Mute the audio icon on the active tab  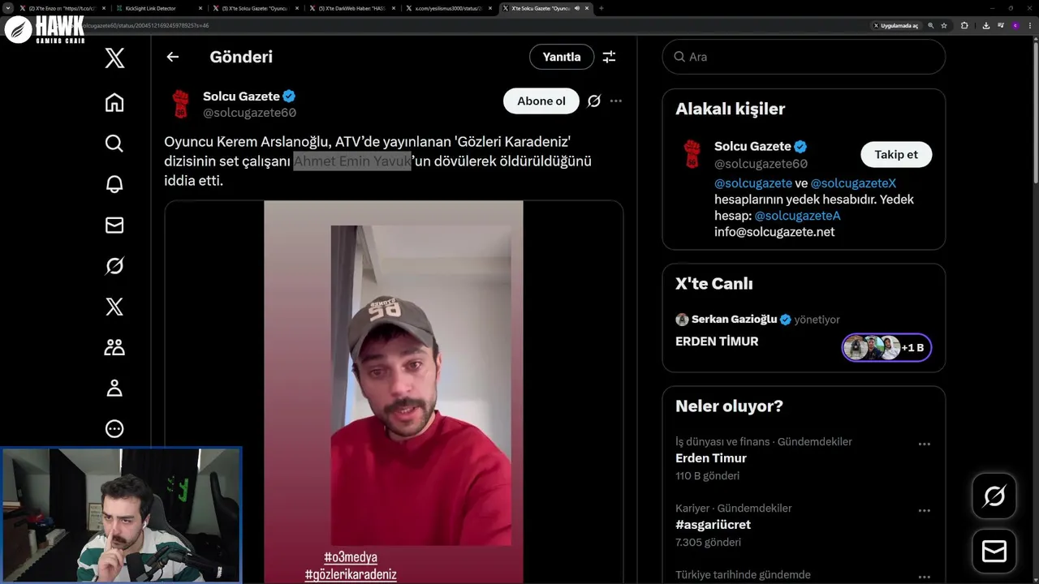(x=577, y=8)
